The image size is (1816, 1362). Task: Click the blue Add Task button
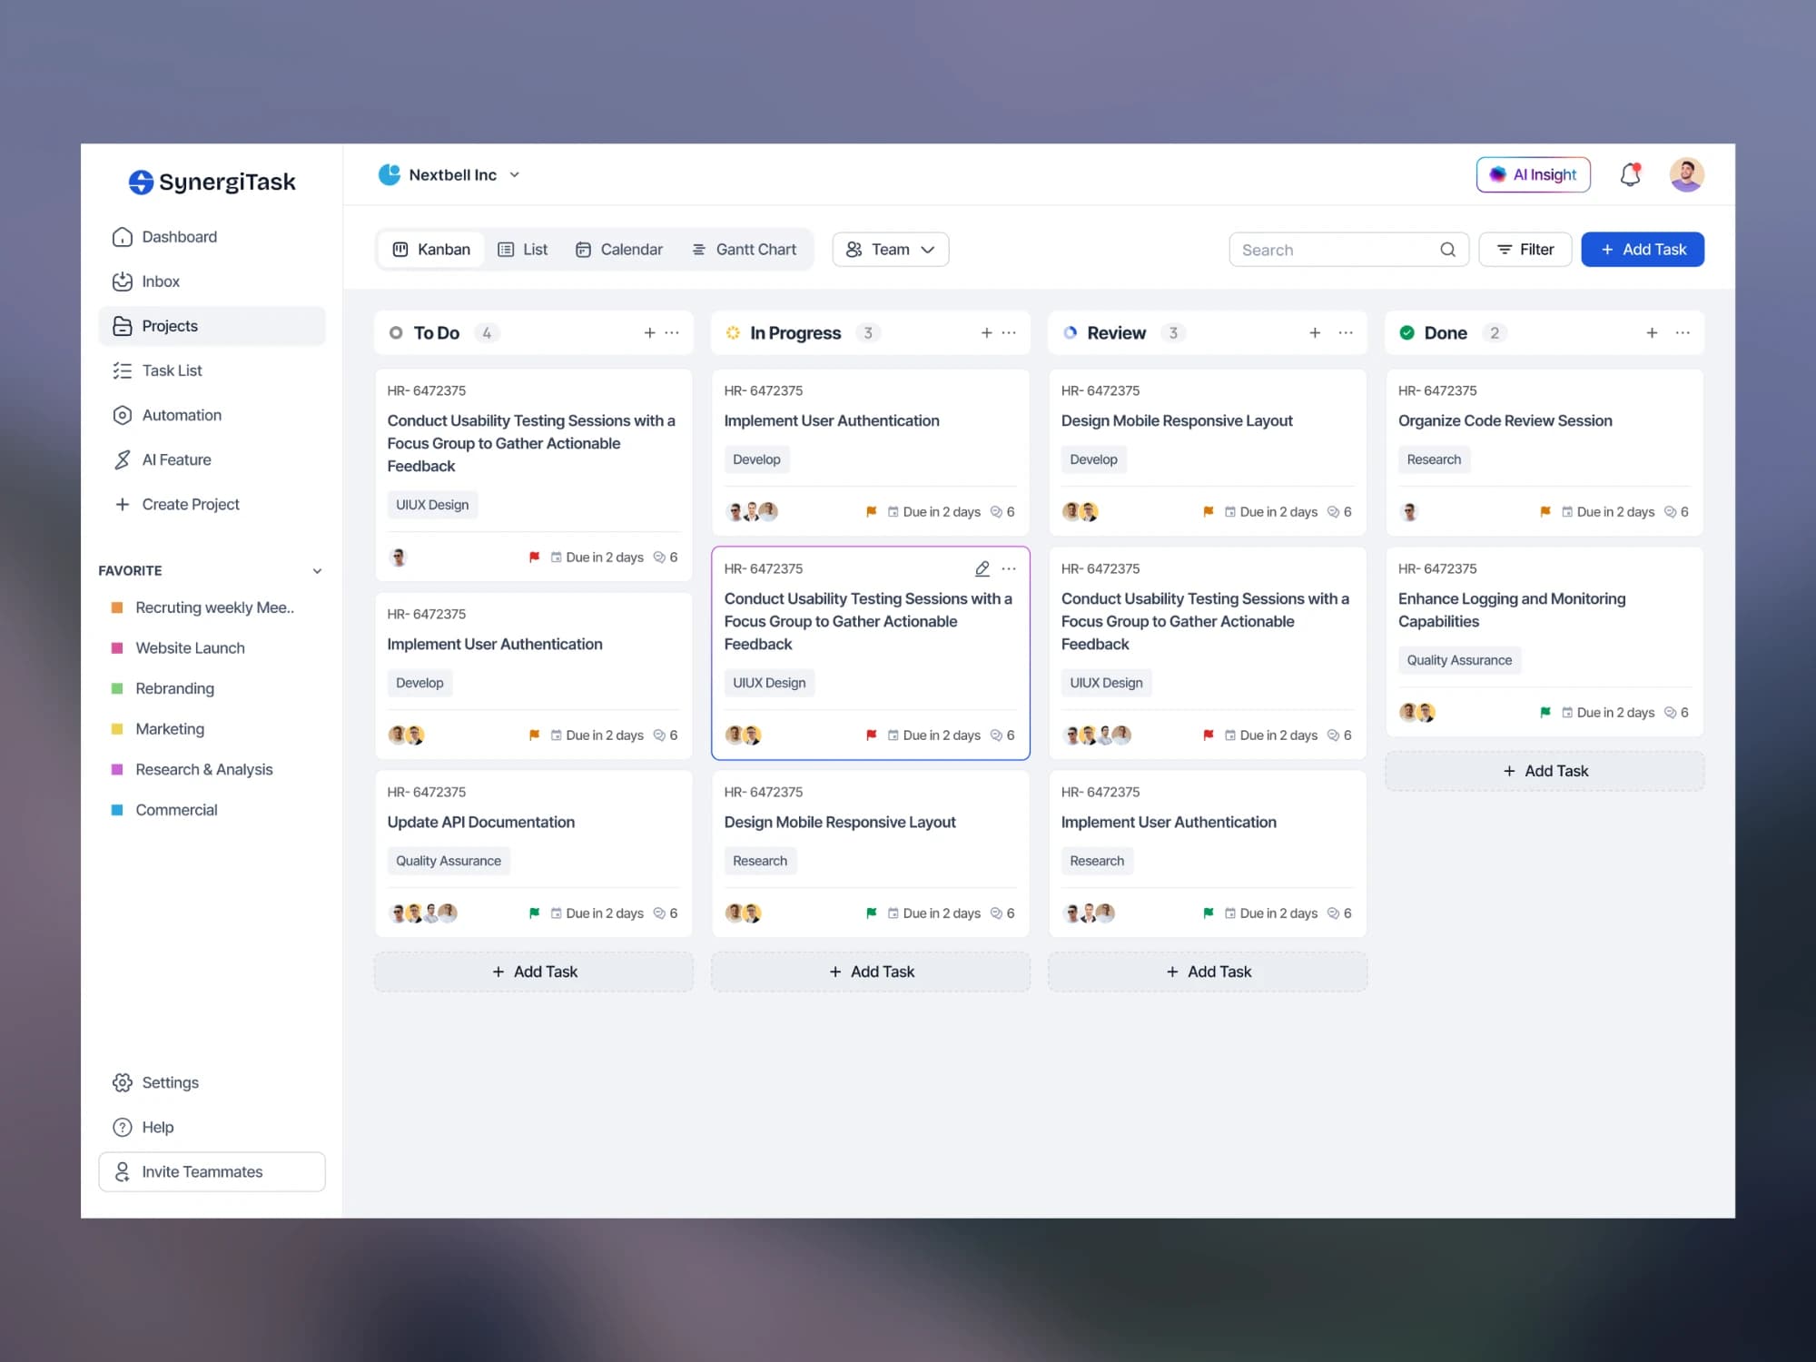click(x=1643, y=250)
